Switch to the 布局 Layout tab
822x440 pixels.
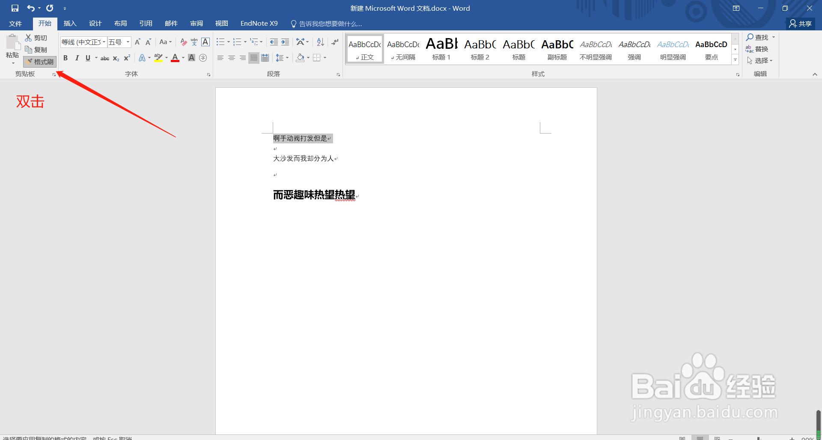click(x=120, y=24)
